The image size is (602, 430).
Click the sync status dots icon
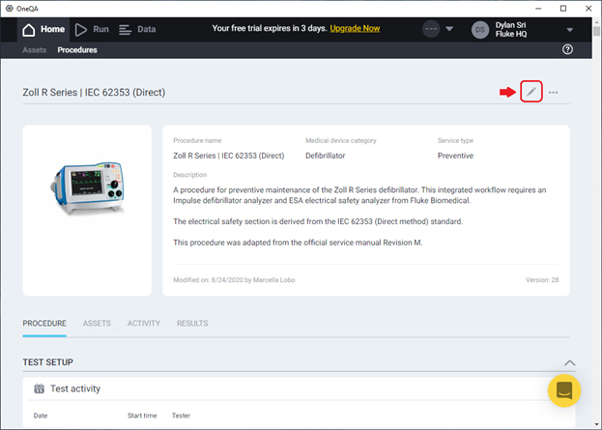point(431,30)
